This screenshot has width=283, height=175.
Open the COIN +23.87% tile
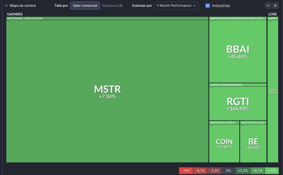[224, 143]
